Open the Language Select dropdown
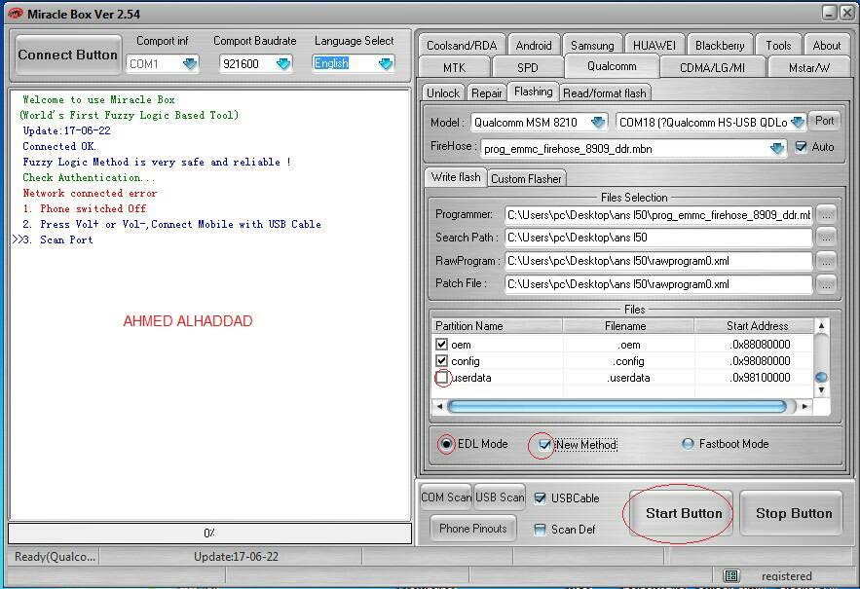The width and height of the screenshot is (860, 589). (x=386, y=64)
